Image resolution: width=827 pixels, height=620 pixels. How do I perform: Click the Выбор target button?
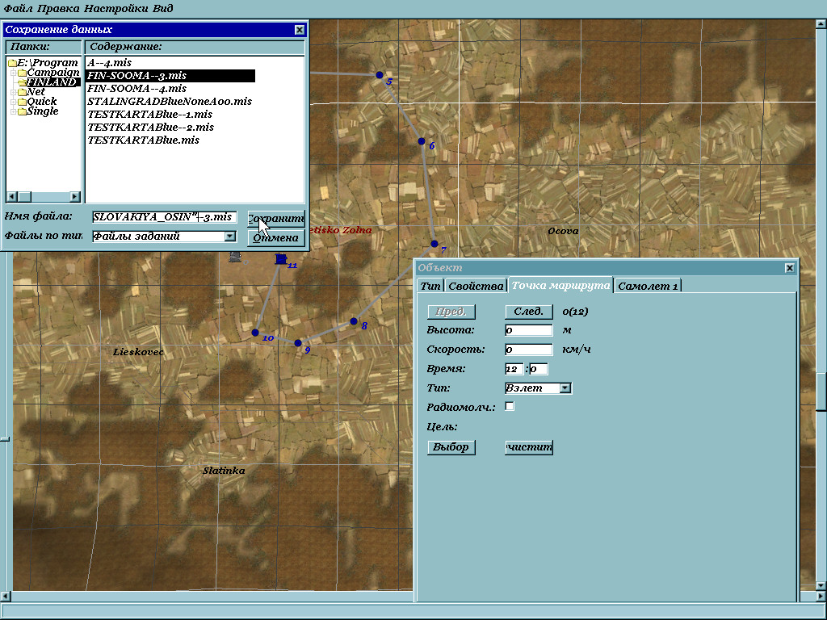(451, 447)
